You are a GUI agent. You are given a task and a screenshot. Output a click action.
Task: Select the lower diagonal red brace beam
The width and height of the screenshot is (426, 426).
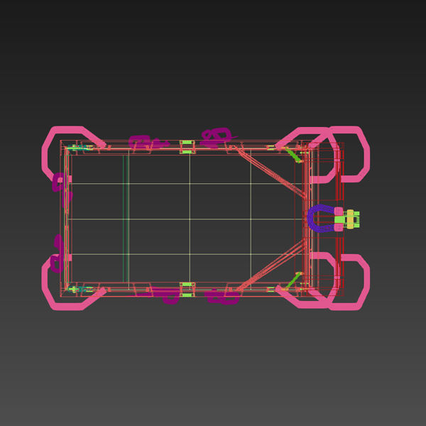point(271,266)
